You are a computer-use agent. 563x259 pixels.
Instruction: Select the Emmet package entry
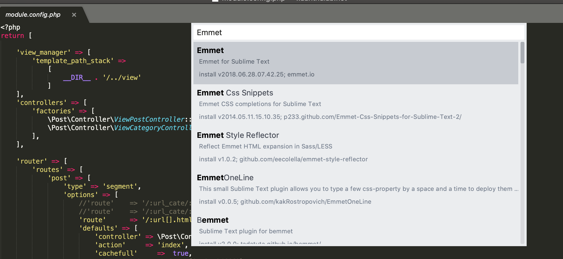356,63
